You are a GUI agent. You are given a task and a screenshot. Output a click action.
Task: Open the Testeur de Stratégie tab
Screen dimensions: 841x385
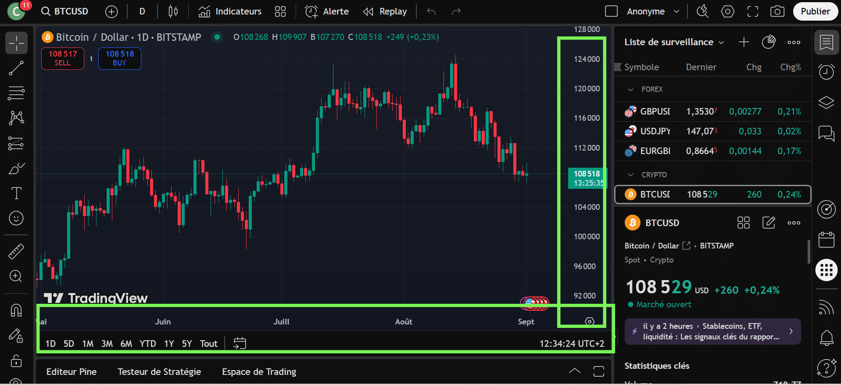coord(159,372)
